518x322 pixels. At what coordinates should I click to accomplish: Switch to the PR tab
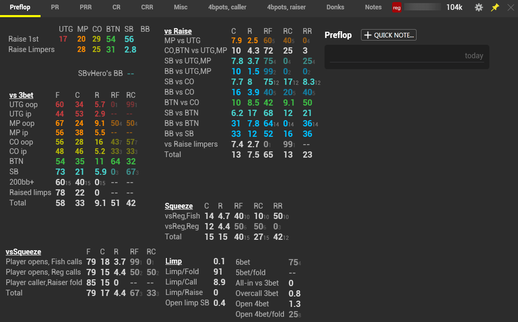(55, 7)
